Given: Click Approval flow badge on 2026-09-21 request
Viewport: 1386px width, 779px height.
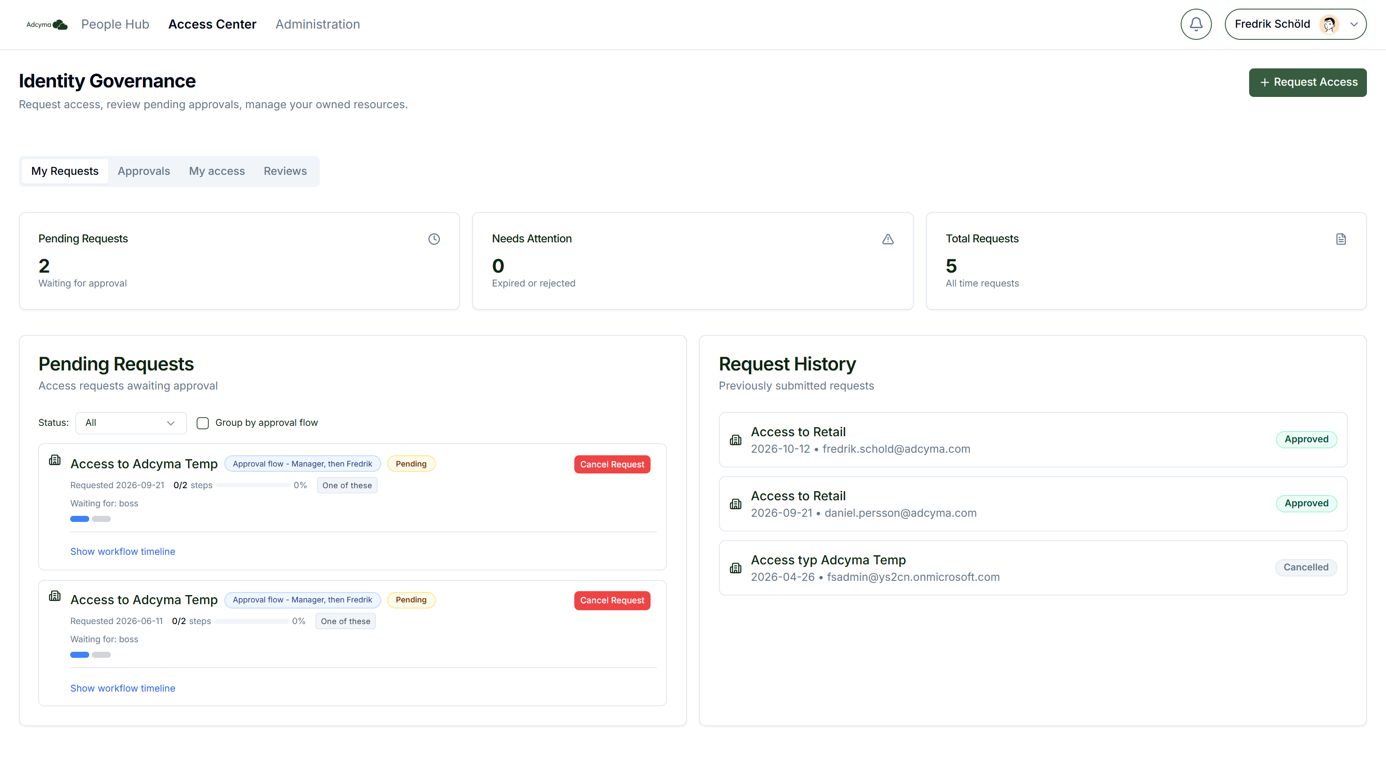Looking at the screenshot, I should (302, 464).
